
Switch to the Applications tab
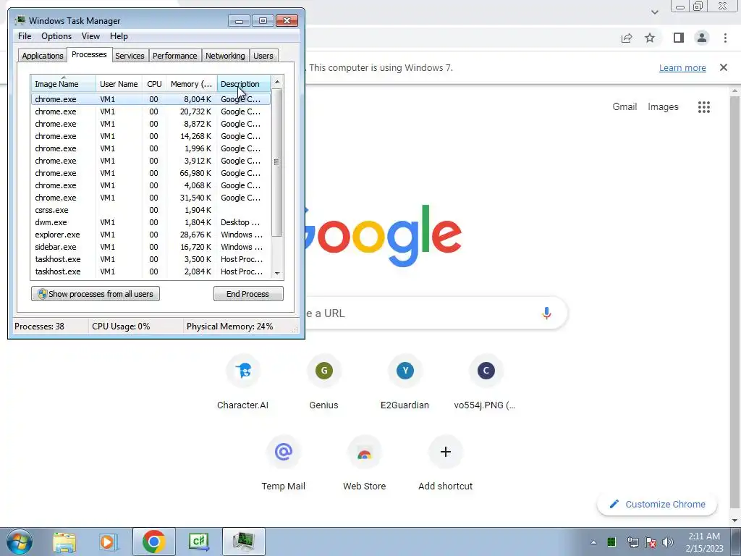tap(43, 55)
